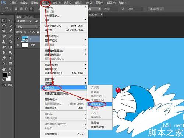This screenshot has height=138, width=184.
Task: Choose 智能对象(O) in rasterize submenu
Action: click(100, 104)
